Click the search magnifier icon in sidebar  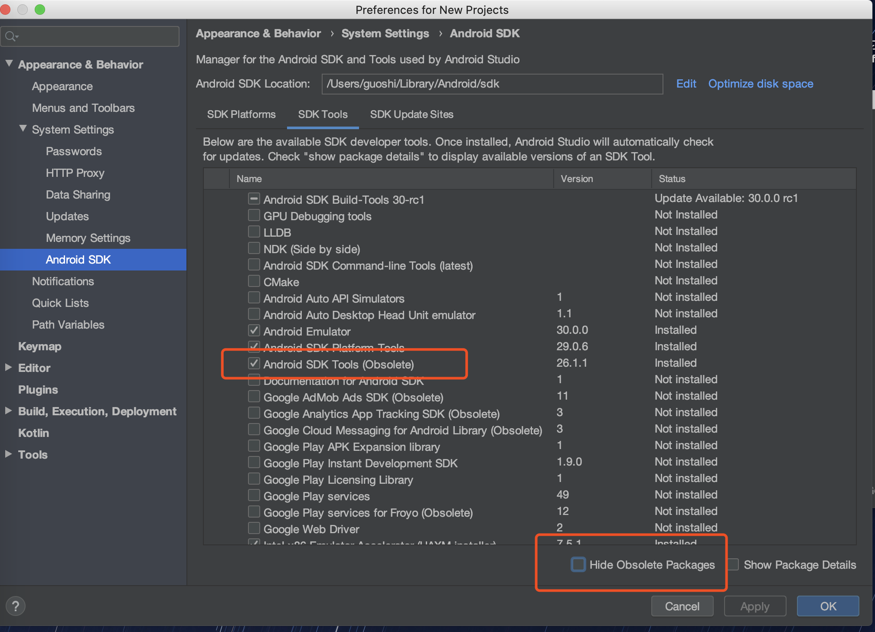10,36
